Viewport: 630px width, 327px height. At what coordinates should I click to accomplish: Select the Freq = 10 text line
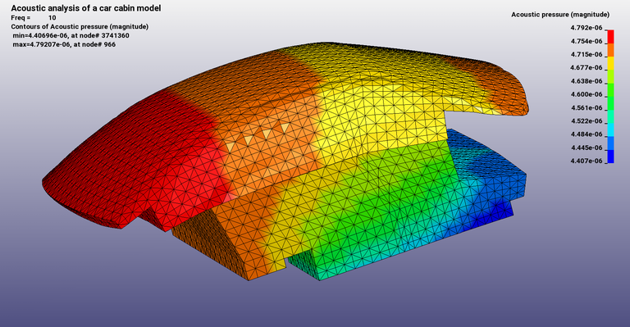pyautogui.click(x=34, y=18)
